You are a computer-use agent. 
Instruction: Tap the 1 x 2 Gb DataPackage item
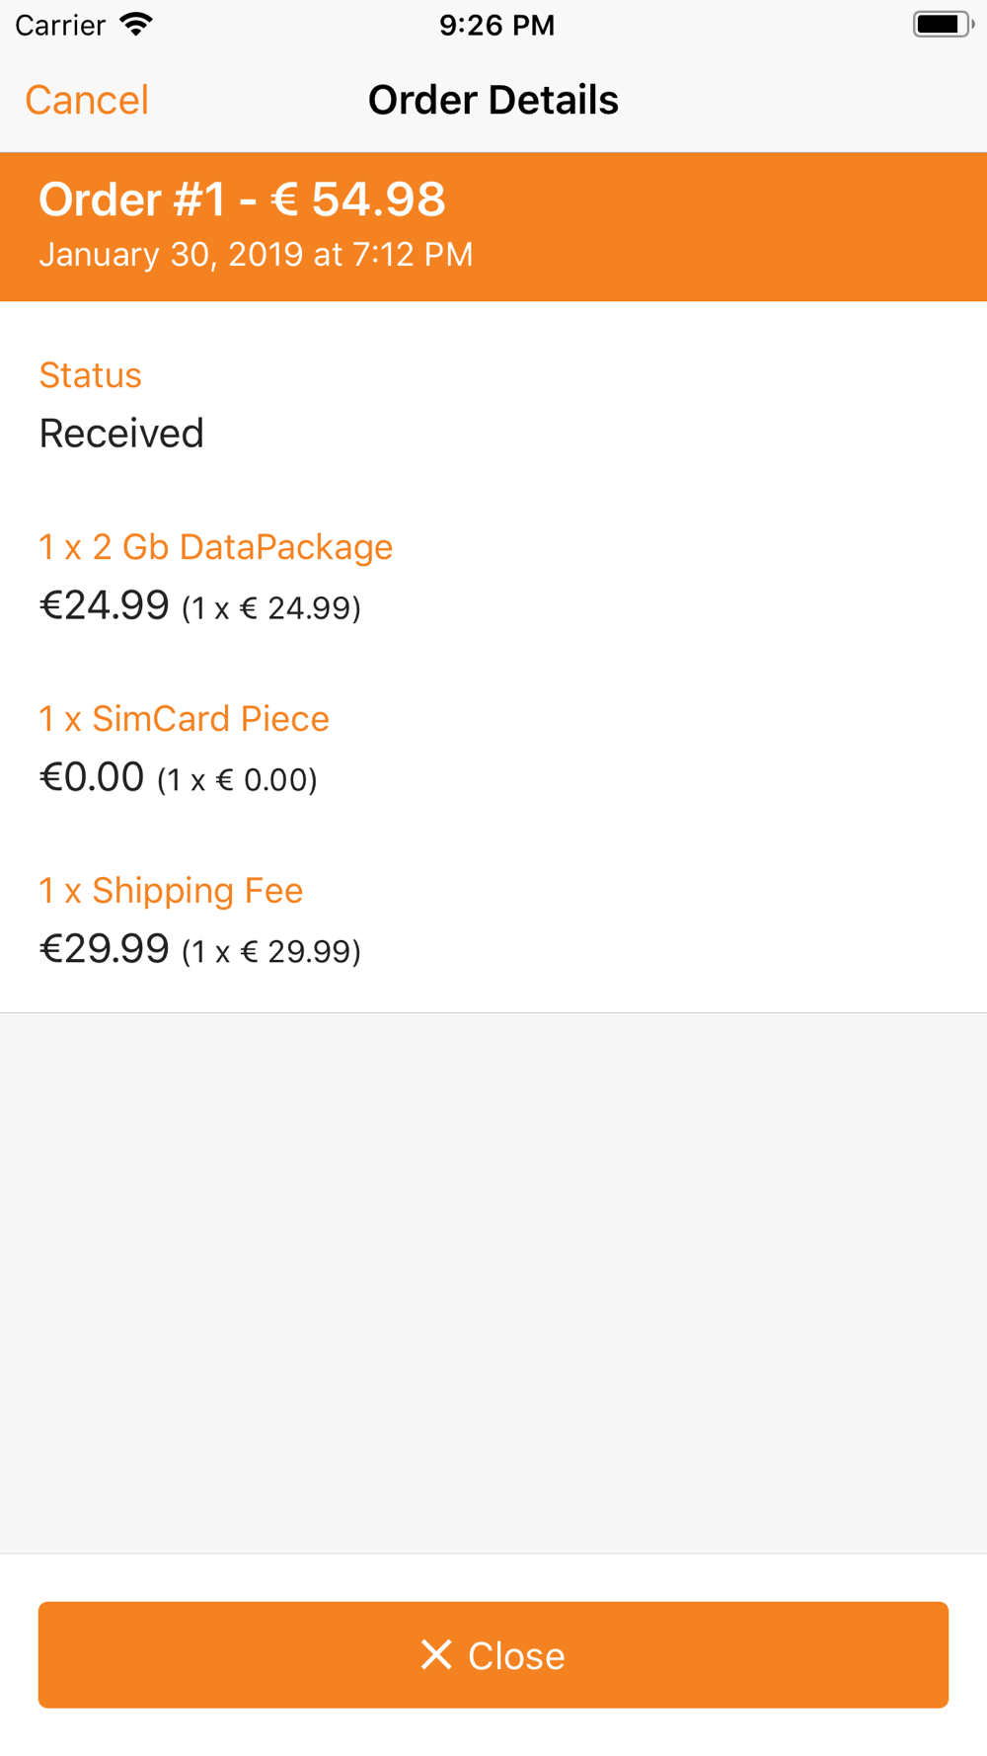click(x=215, y=547)
